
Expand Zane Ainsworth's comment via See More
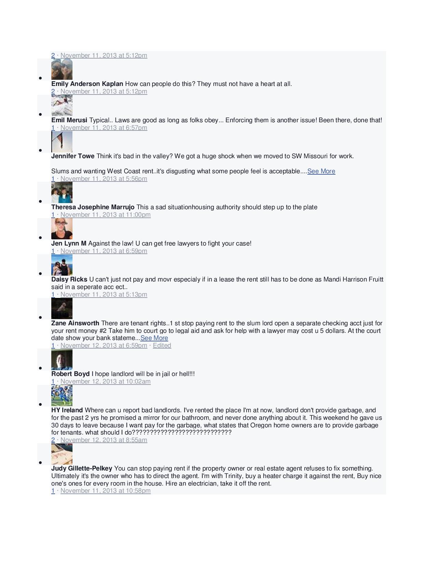(x=154, y=338)
